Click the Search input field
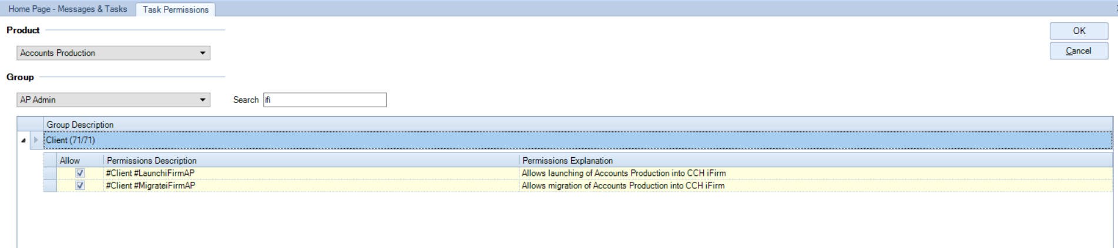Viewport: 1118px width, 248px height. 325,100
